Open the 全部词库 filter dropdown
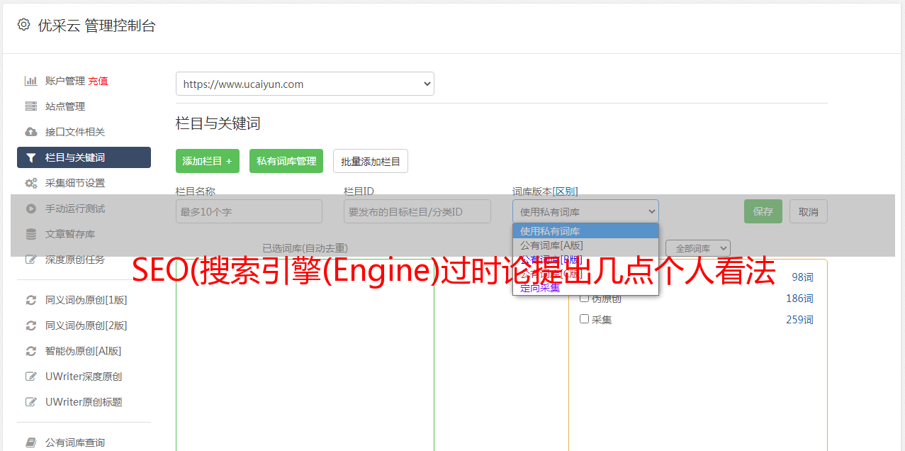This screenshot has width=905, height=451. click(697, 248)
